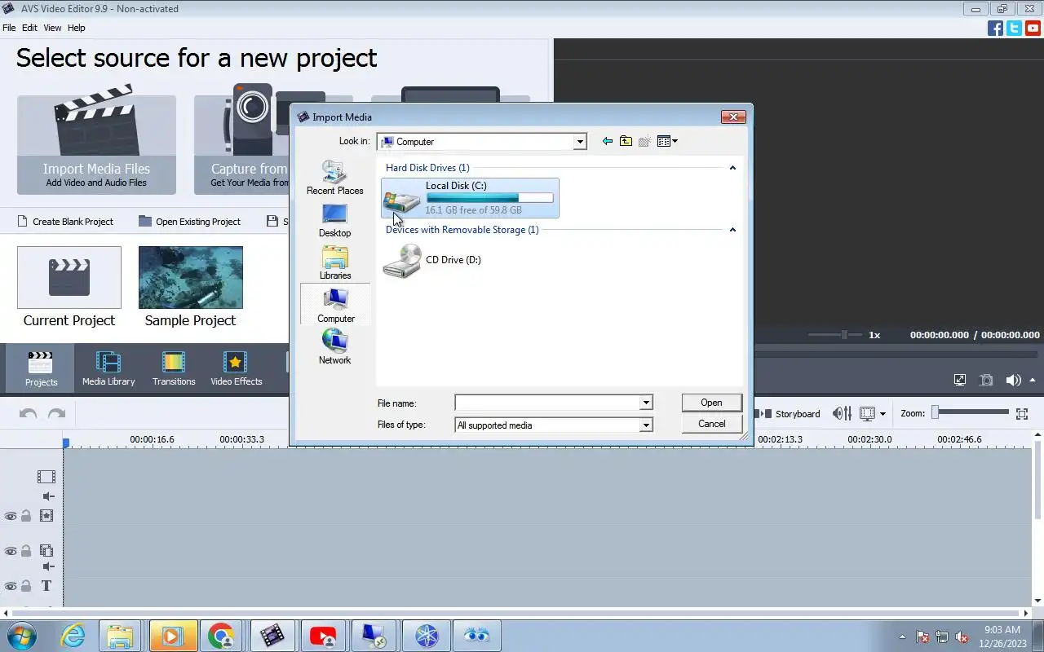Go up one folder level in Import Media
Screen dimensions: 1044x652
point(626,141)
